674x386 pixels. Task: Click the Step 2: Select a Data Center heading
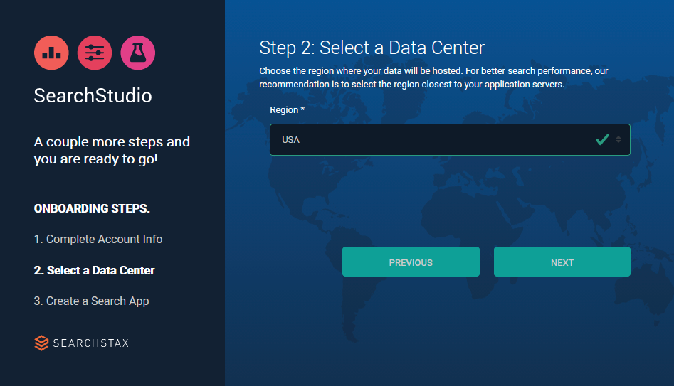(x=372, y=48)
